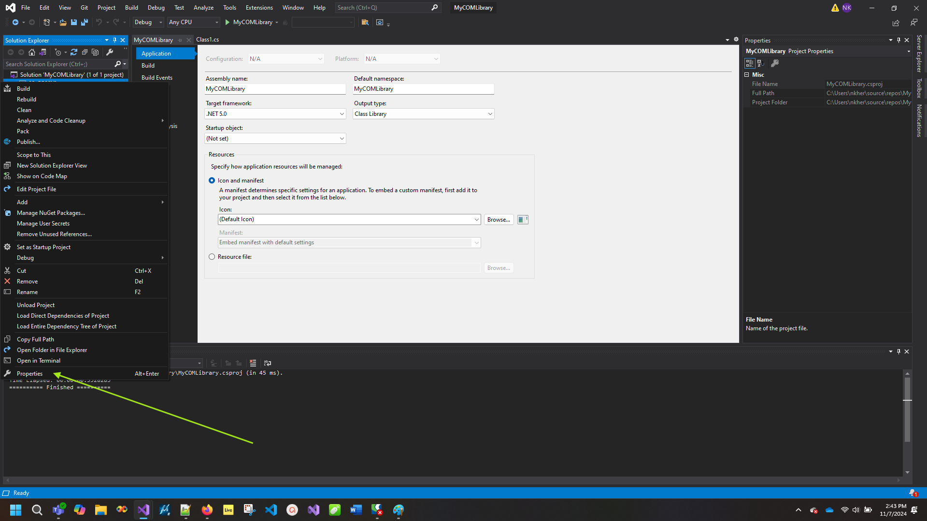Click the Find in Files toolbar icon
927x521 pixels.
coord(365,22)
